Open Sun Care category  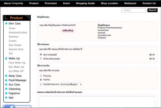click(14, 85)
